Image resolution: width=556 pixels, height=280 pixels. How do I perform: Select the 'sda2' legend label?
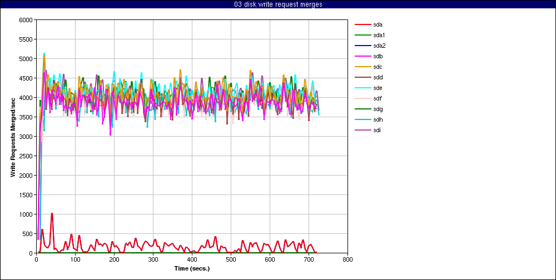[379, 46]
